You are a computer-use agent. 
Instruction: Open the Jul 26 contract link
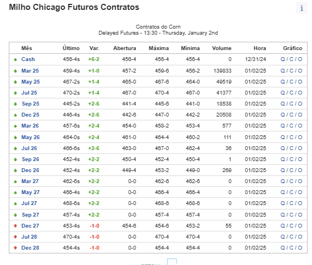click(x=29, y=148)
